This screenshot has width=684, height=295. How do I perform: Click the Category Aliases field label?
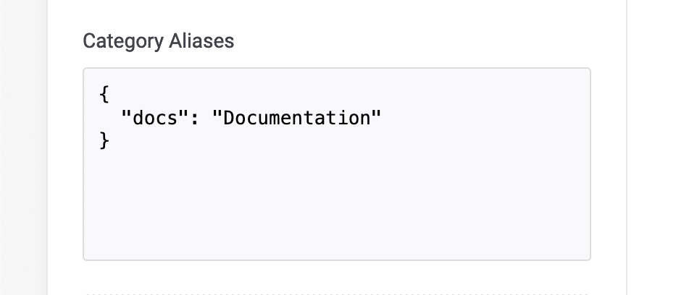point(158,41)
